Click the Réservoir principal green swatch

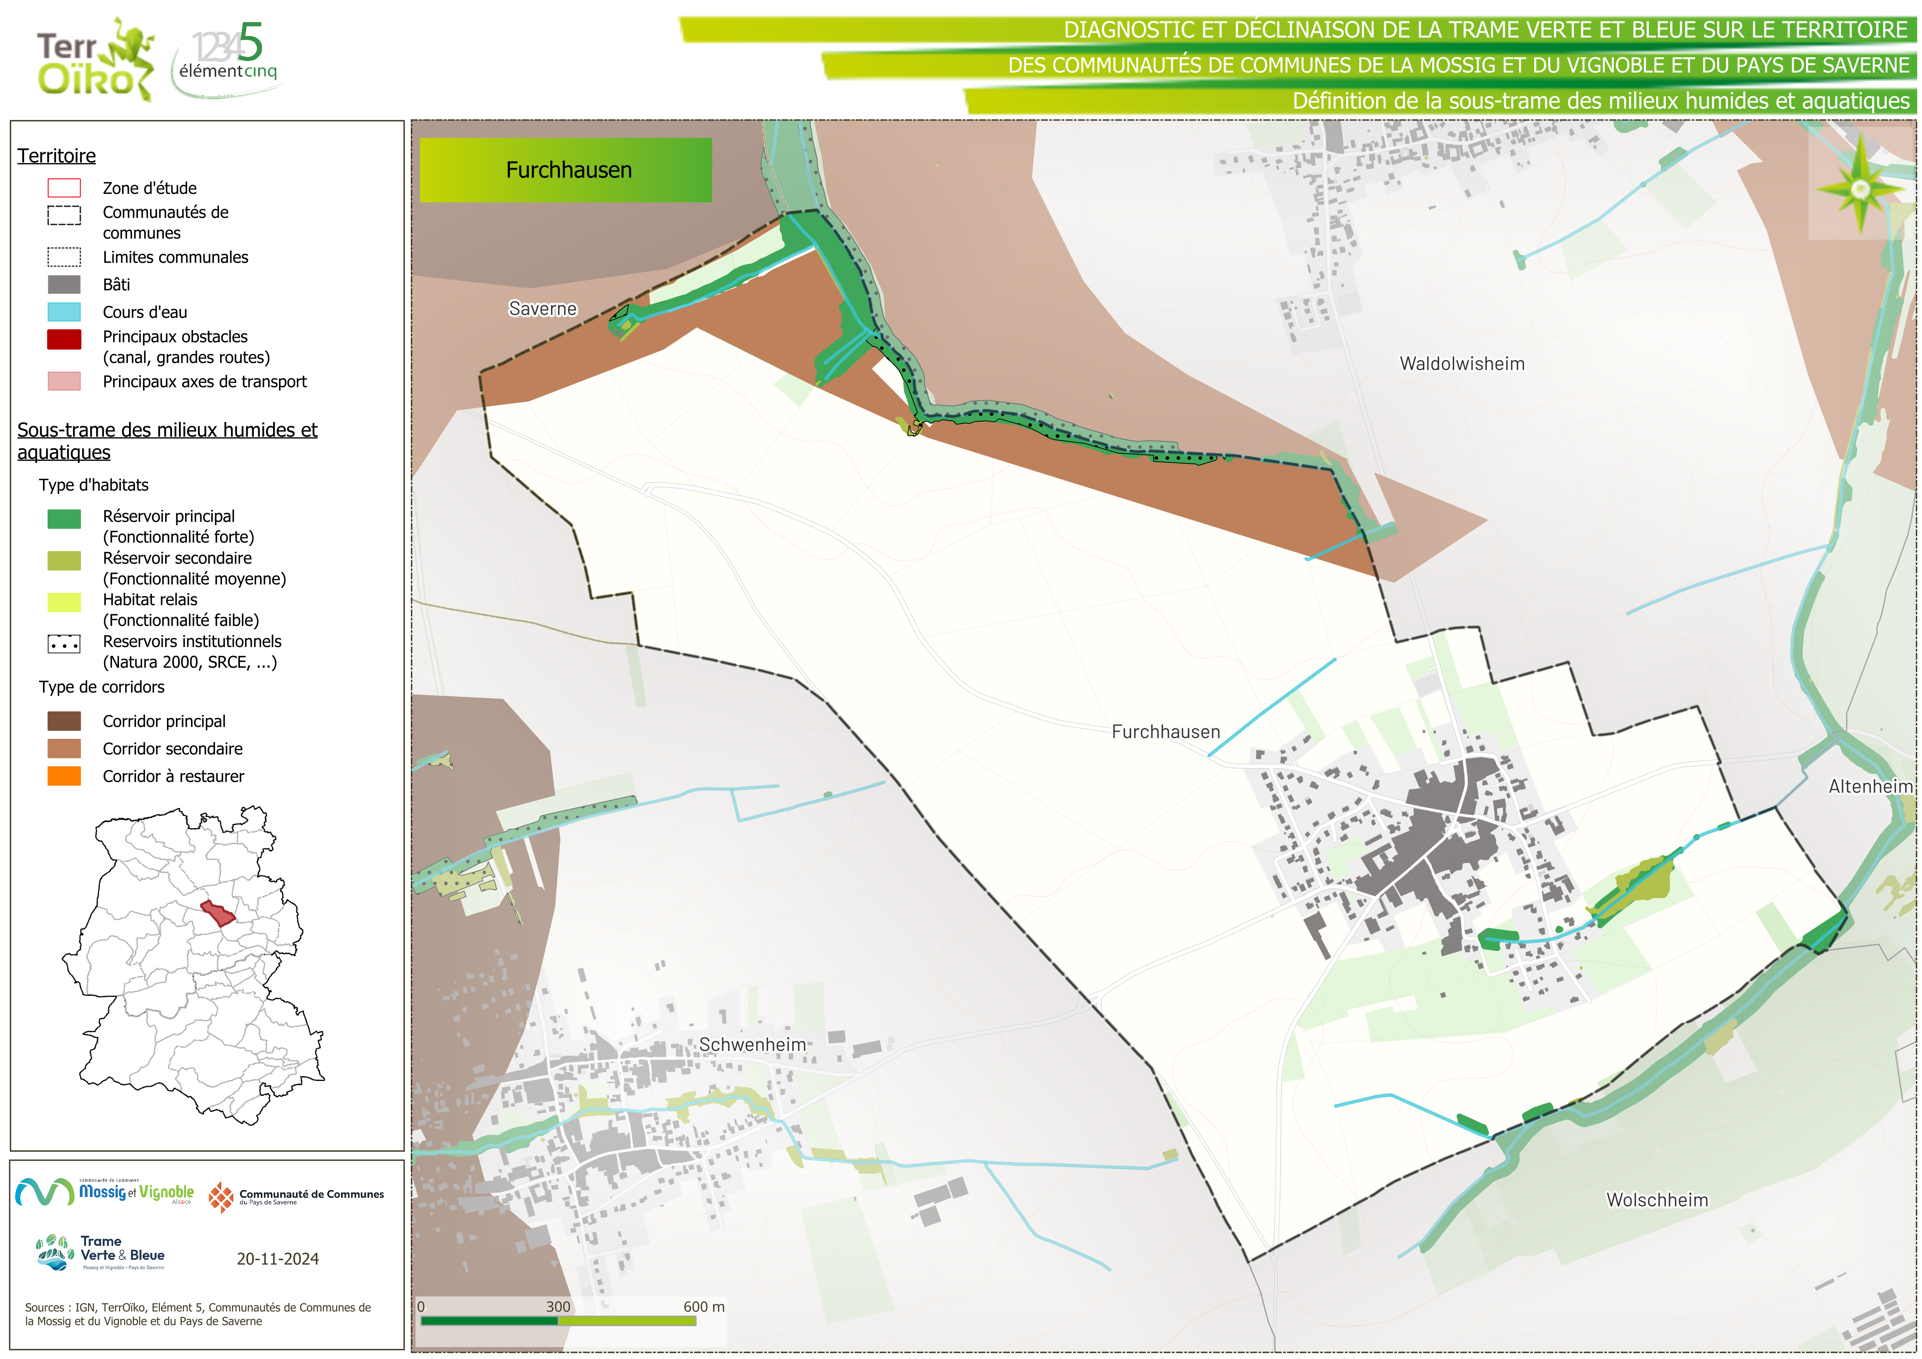click(x=64, y=519)
